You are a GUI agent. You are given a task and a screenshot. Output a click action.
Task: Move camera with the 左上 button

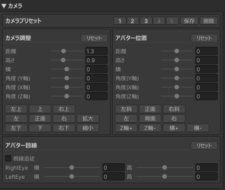pyautogui.click(x=16, y=109)
